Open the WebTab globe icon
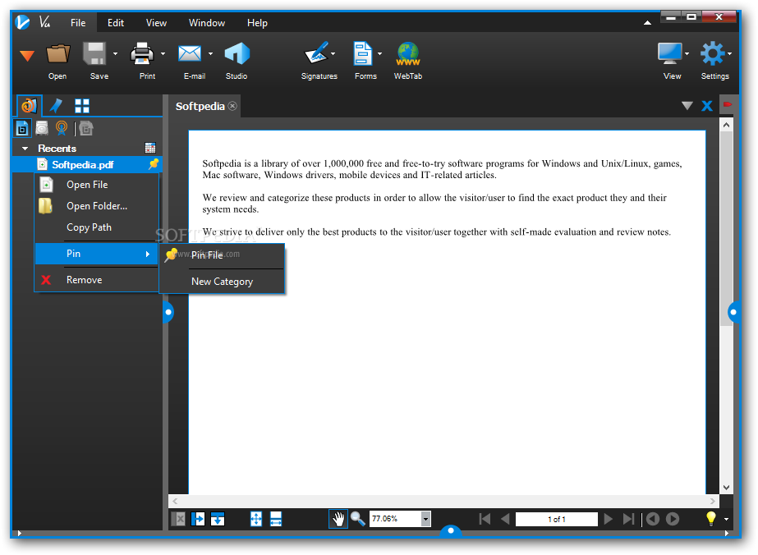Image resolution: width=758 pixels, height=555 pixels. tap(408, 53)
